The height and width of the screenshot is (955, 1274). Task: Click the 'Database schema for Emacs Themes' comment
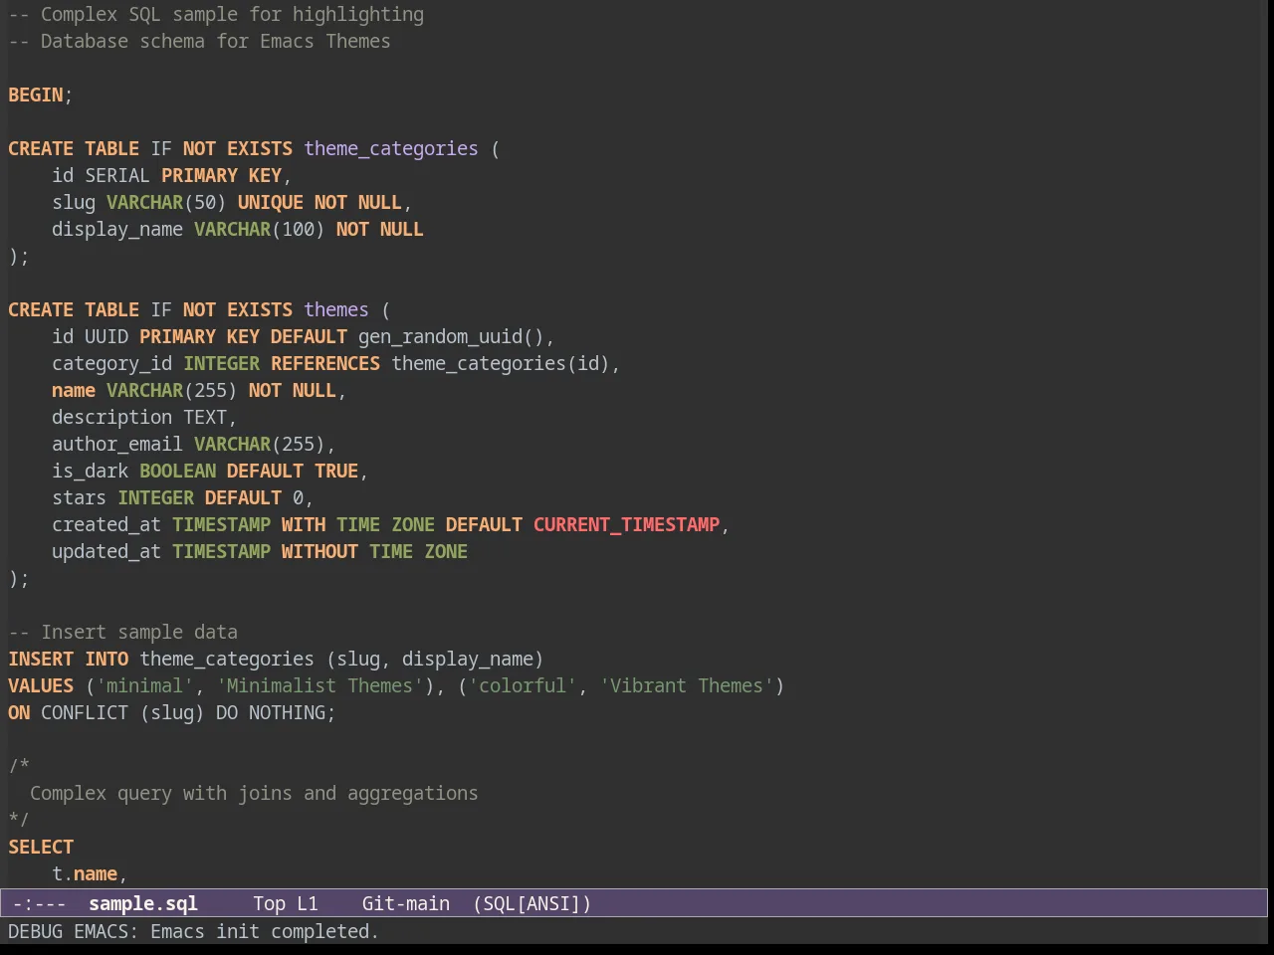tap(216, 41)
